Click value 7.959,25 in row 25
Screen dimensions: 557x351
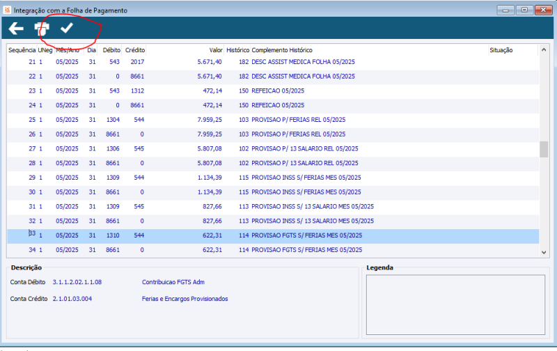click(x=210, y=120)
